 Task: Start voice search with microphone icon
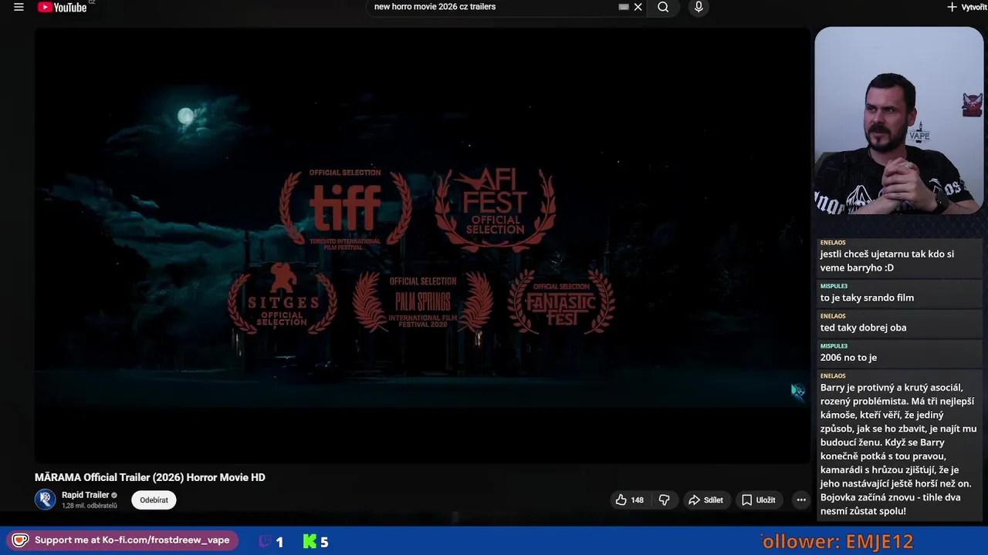click(x=699, y=7)
